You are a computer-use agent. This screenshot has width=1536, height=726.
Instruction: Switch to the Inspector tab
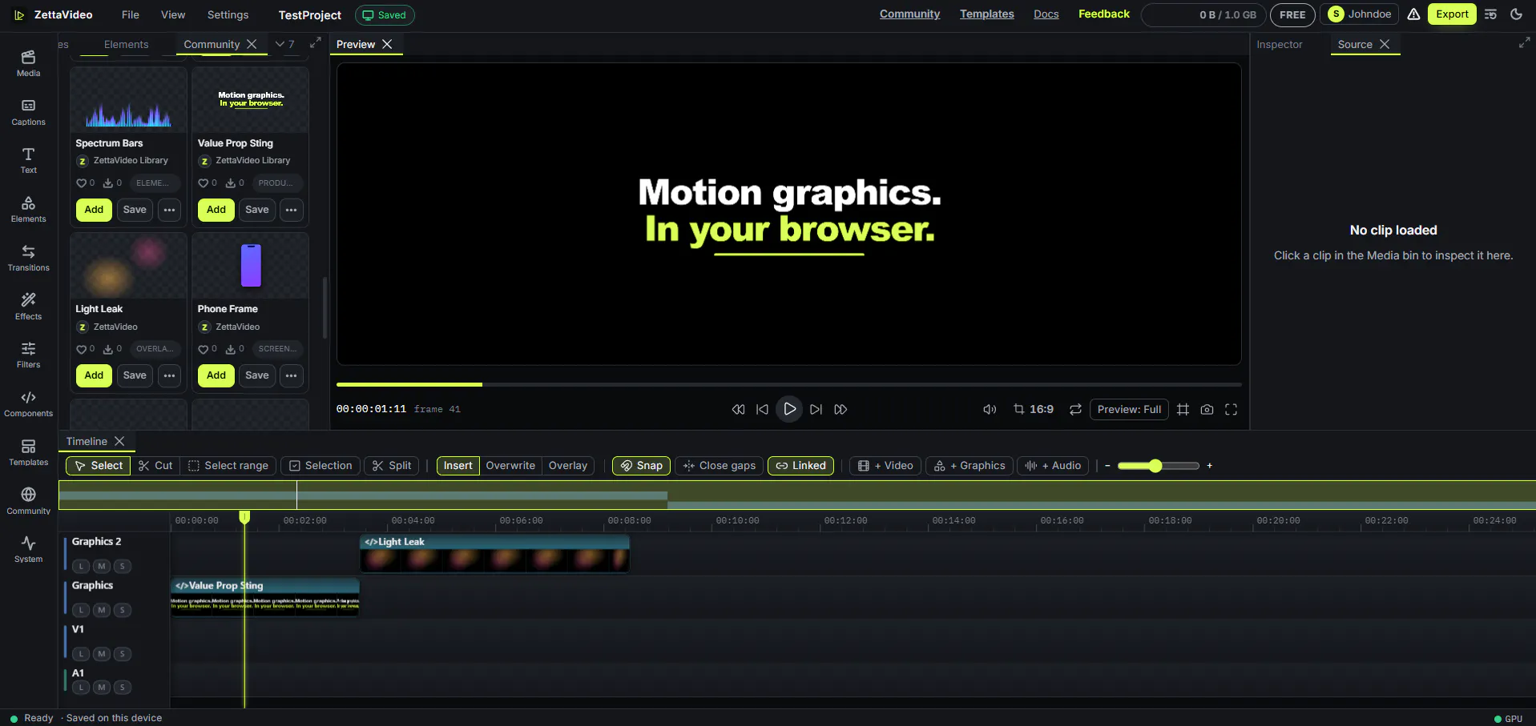pyautogui.click(x=1279, y=44)
